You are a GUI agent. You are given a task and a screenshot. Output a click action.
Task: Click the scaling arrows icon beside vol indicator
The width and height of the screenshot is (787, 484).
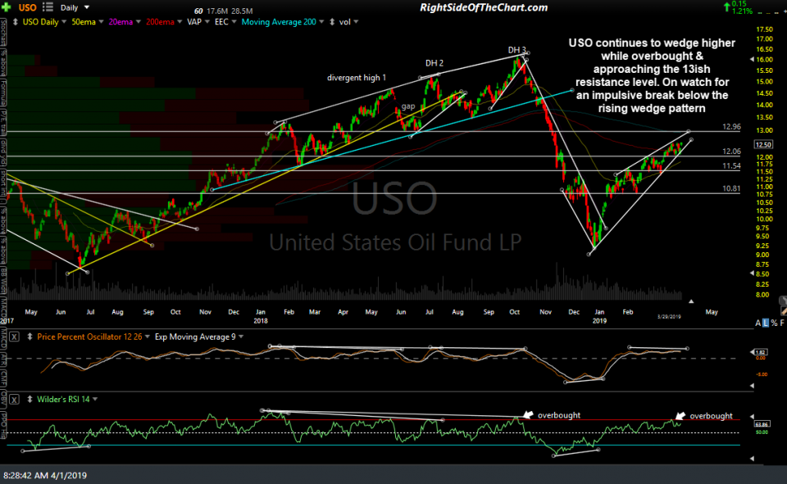pyautogui.click(x=330, y=21)
